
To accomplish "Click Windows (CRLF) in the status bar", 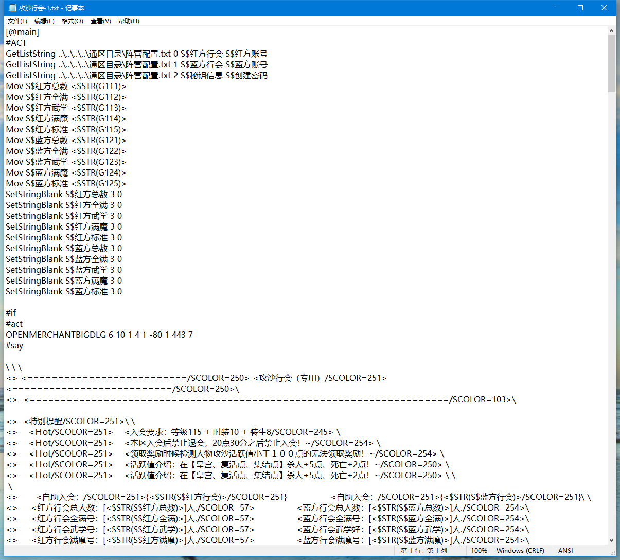I will point(520,551).
